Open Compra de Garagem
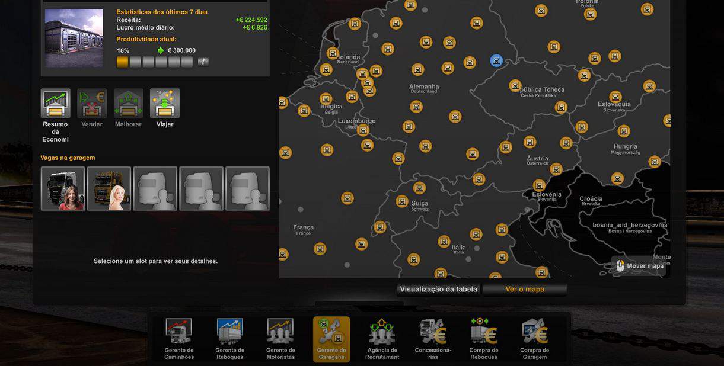This screenshot has width=724, height=366. coord(534,339)
